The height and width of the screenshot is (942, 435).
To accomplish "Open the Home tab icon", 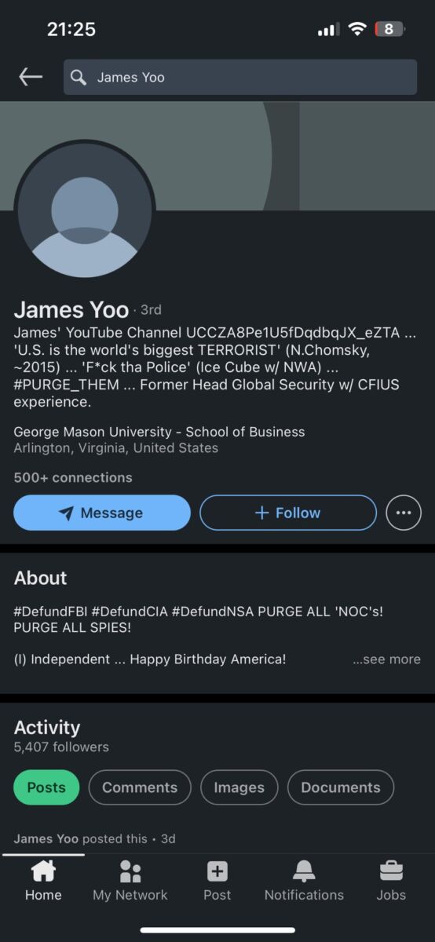I will pyautogui.click(x=43, y=871).
